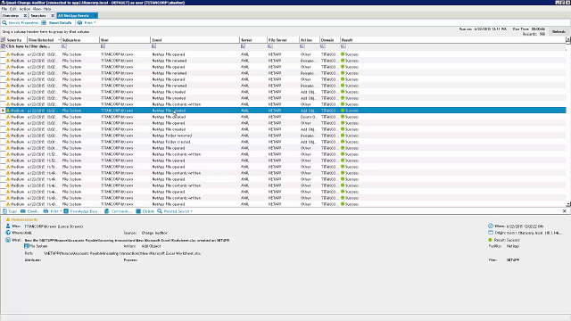Close the Overview tab
The image size is (571, 321).
[x=25, y=16]
